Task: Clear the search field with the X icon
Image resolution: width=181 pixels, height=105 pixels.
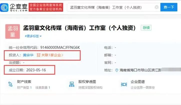Action: 156,7
